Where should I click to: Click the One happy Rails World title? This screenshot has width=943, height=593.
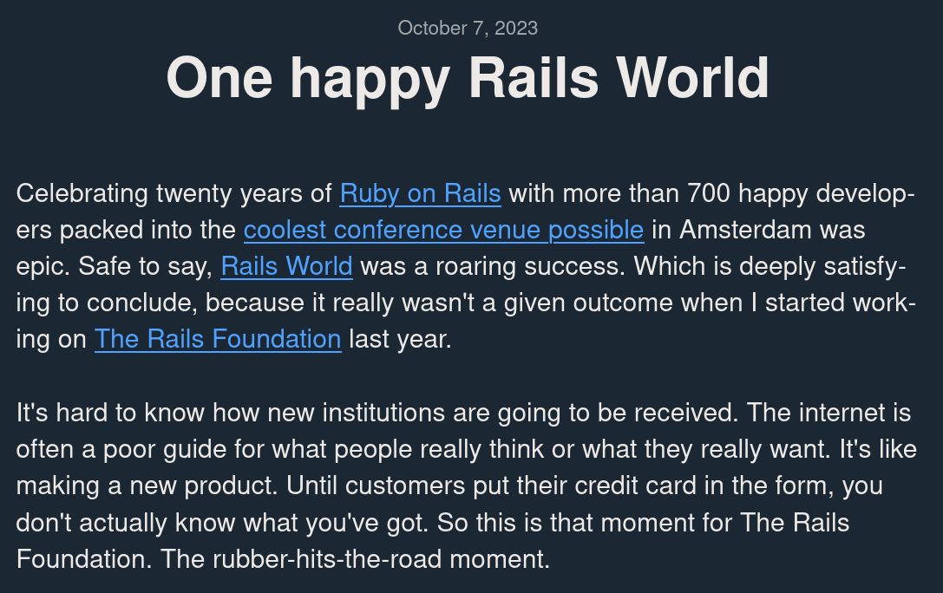coord(468,78)
